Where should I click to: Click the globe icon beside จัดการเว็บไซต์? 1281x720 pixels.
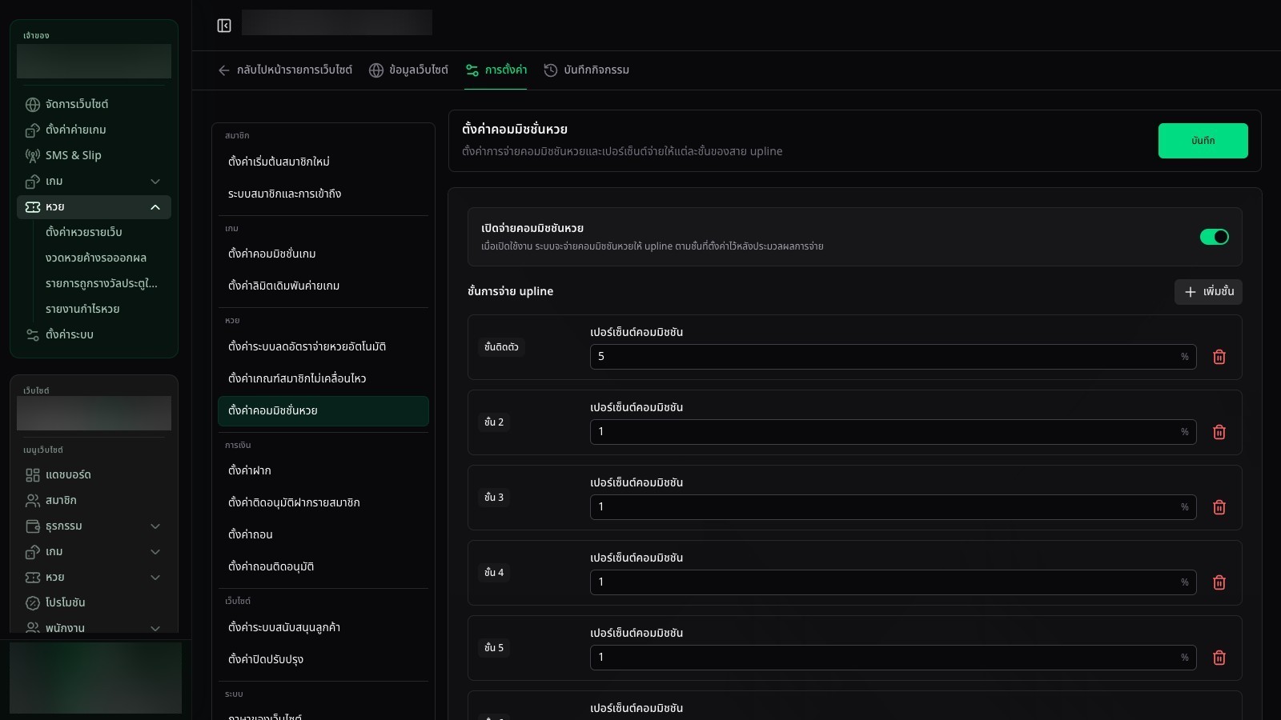(x=33, y=104)
